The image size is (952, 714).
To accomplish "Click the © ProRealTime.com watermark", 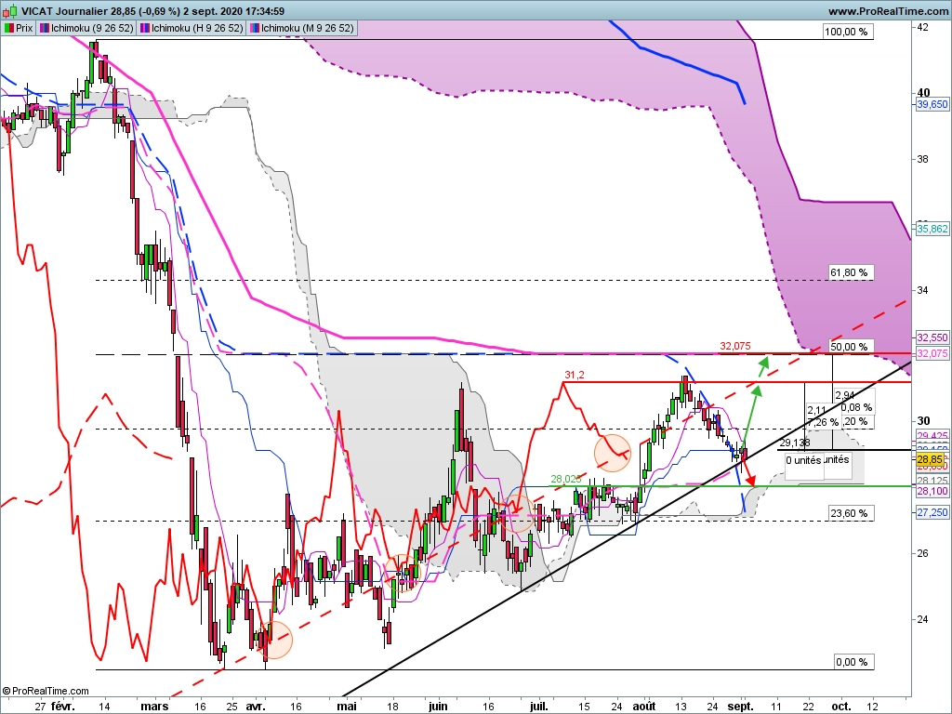I will (46, 691).
